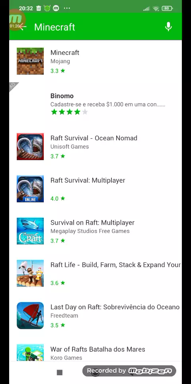Select the Minecraft by Mojang title
The height and width of the screenshot is (384, 191).
[65, 52]
